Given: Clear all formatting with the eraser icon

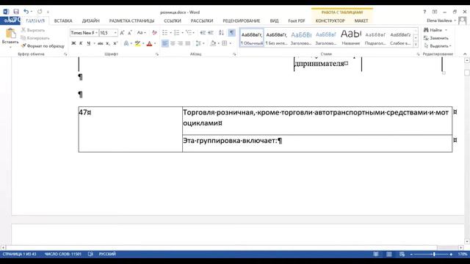Looking at the screenshot, I should point(154,32).
